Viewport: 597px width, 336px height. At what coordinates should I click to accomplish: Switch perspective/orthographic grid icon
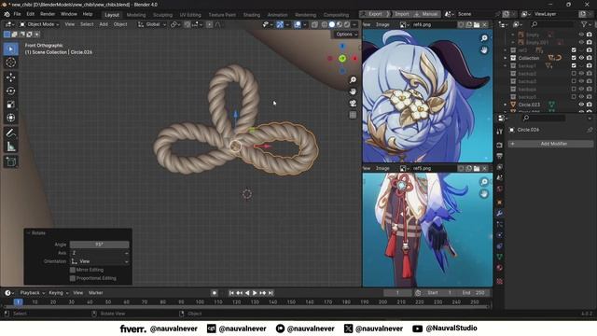coord(353,115)
